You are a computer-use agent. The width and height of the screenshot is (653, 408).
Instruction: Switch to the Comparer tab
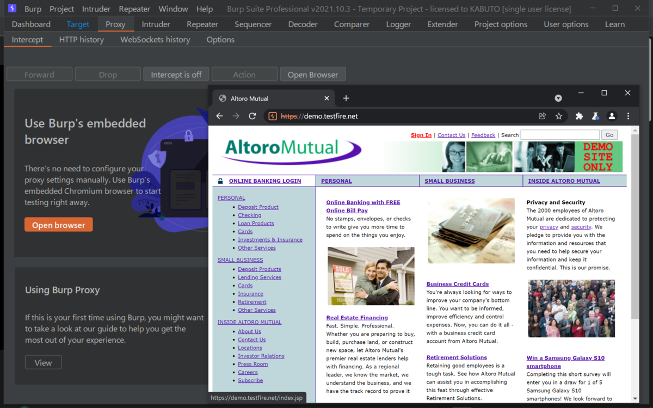click(x=352, y=24)
